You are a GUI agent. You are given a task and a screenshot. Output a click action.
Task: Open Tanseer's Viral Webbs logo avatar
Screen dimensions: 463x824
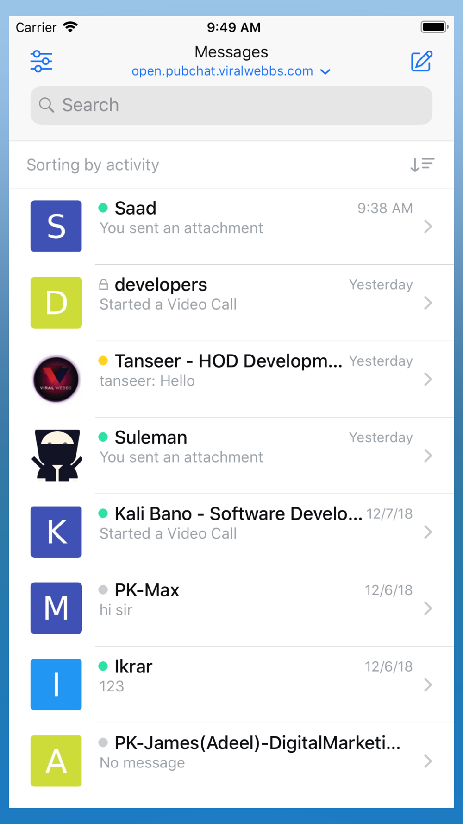(x=56, y=379)
